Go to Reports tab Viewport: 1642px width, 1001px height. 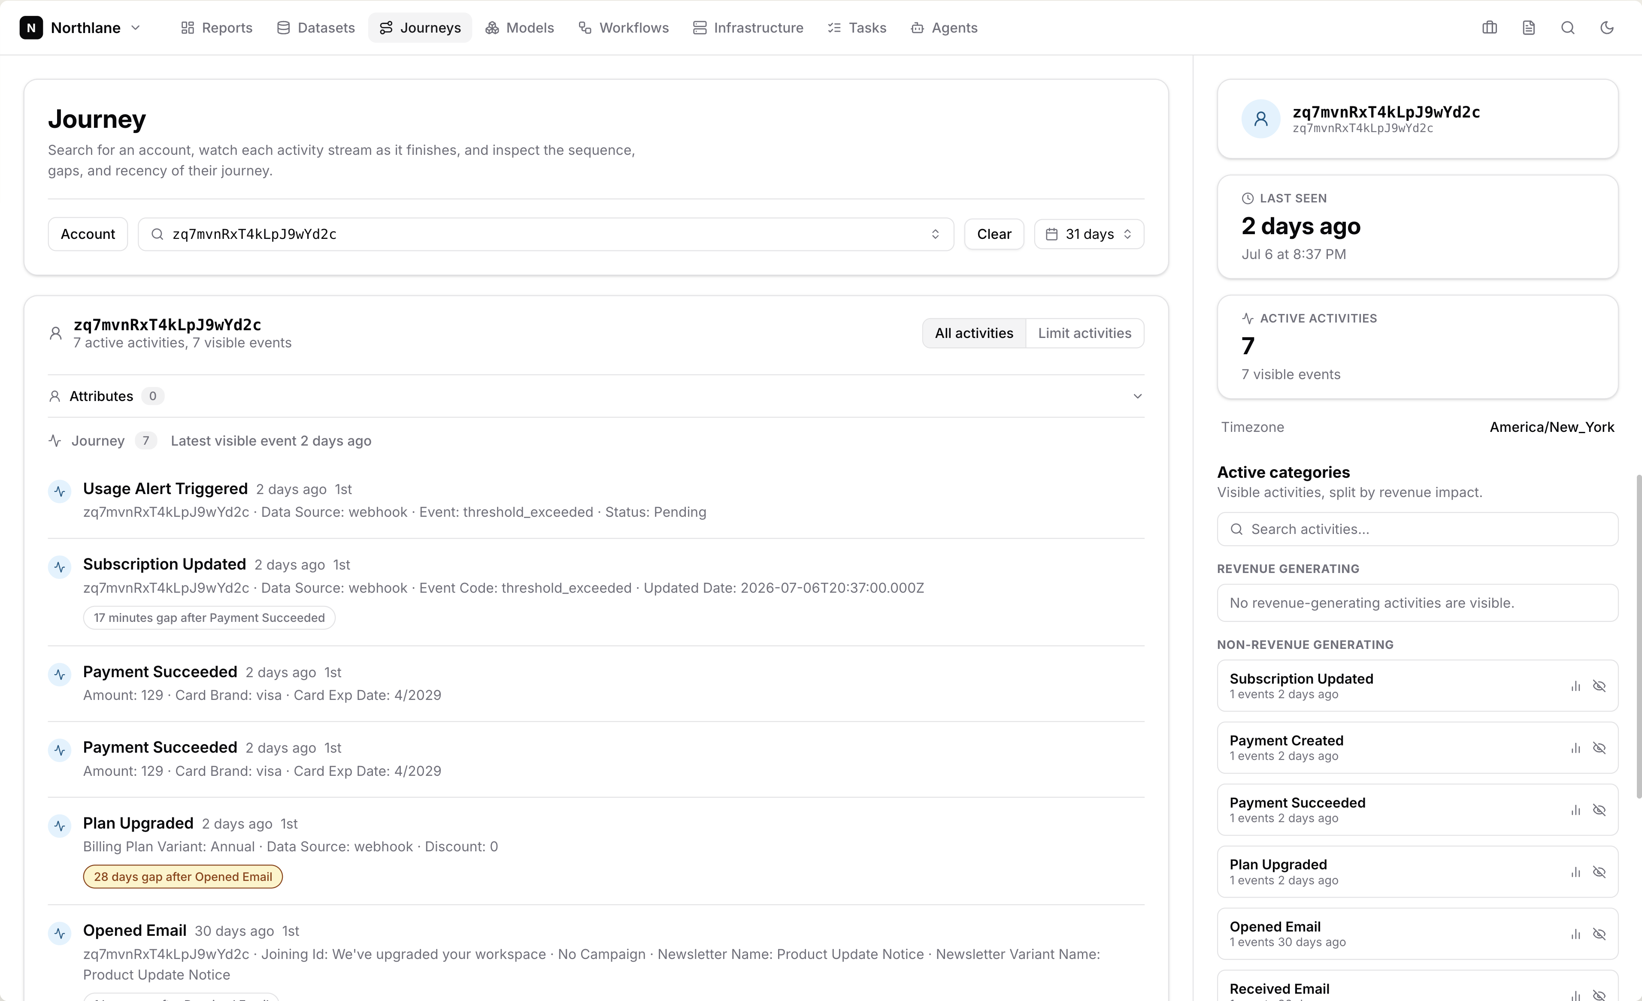click(x=217, y=28)
